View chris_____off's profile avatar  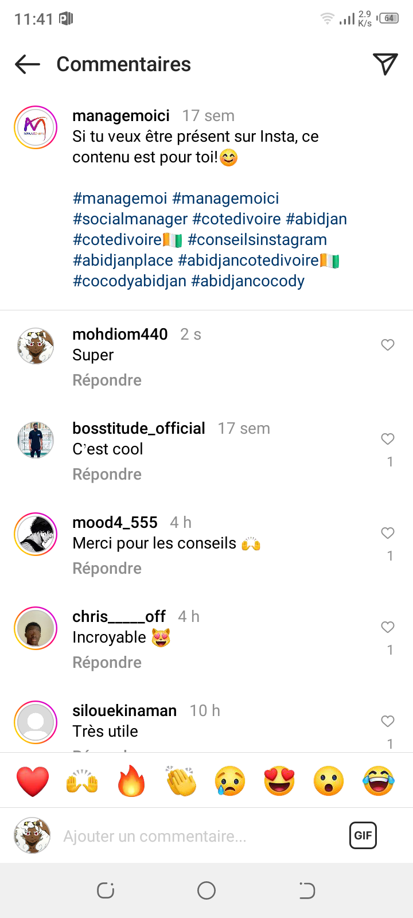click(36, 628)
